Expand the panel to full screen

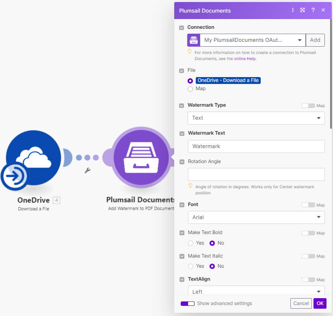(x=303, y=10)
